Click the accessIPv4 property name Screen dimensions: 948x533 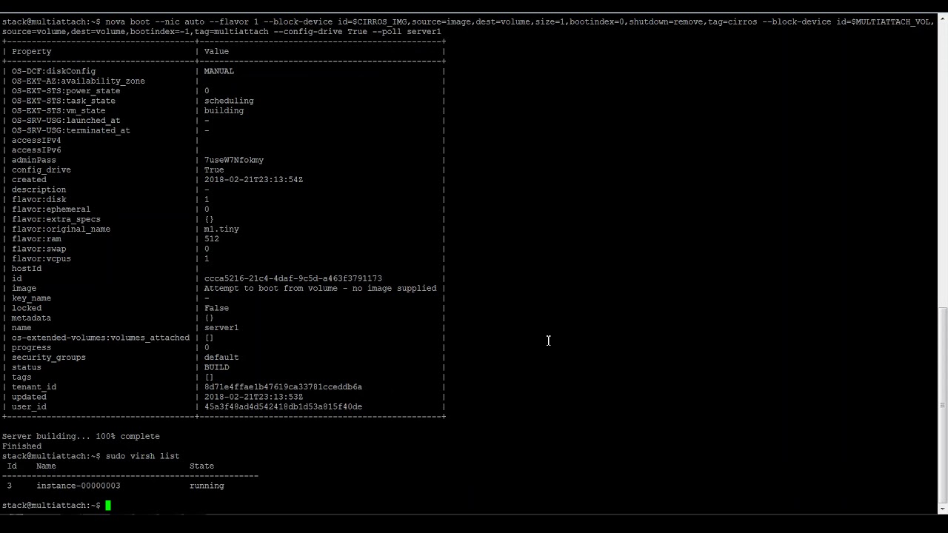point(36,140)
